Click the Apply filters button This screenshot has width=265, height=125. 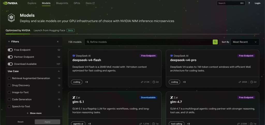48,122
